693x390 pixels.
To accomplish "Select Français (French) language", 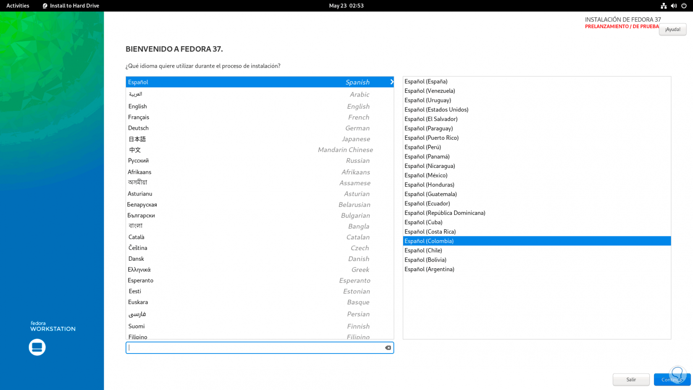I will tap(260, 117).
